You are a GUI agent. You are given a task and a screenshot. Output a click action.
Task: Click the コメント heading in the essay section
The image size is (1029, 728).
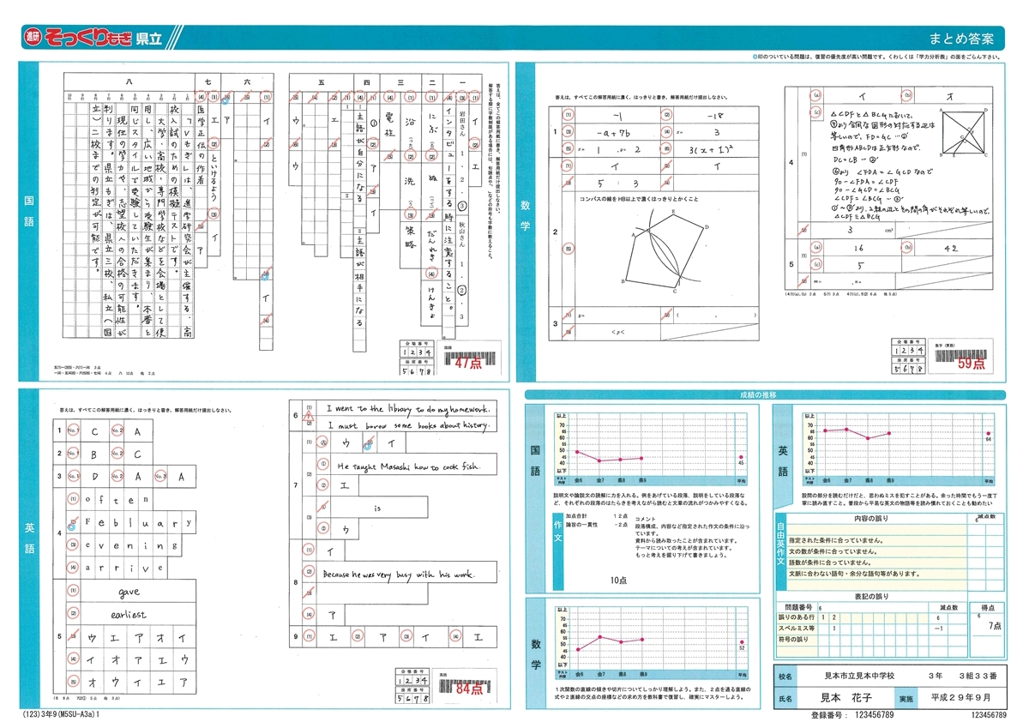645,517
